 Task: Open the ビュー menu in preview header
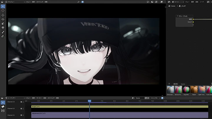pyautogui.click(x=28, y=2)
